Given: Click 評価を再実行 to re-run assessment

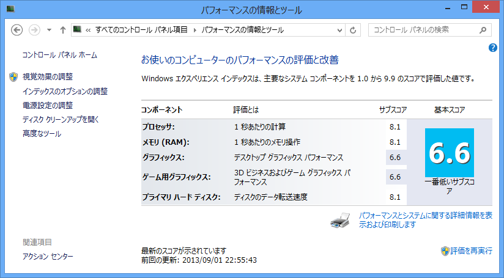Looking at the screenshot, I should point(471,251).
